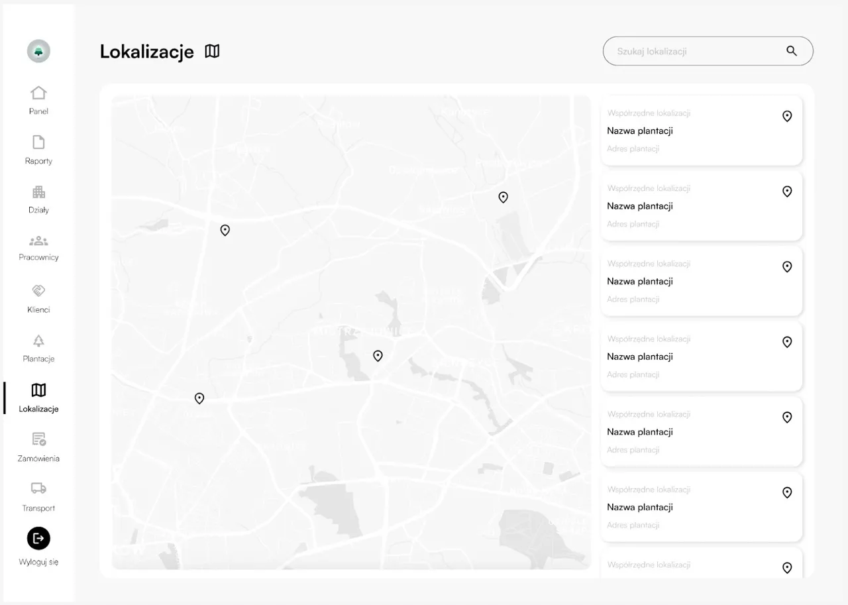Click the Transport sidebar label

(38, 508)
